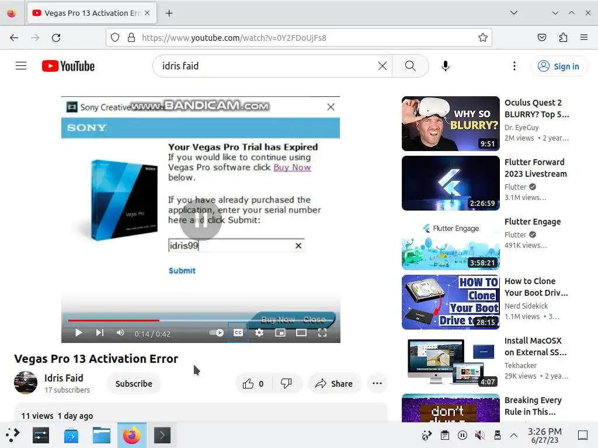Image resolution: width=598 pixels, height=448 pixels.
Task: Open Firefox extensions puzzle icon
Action: (x=563, y=38)
